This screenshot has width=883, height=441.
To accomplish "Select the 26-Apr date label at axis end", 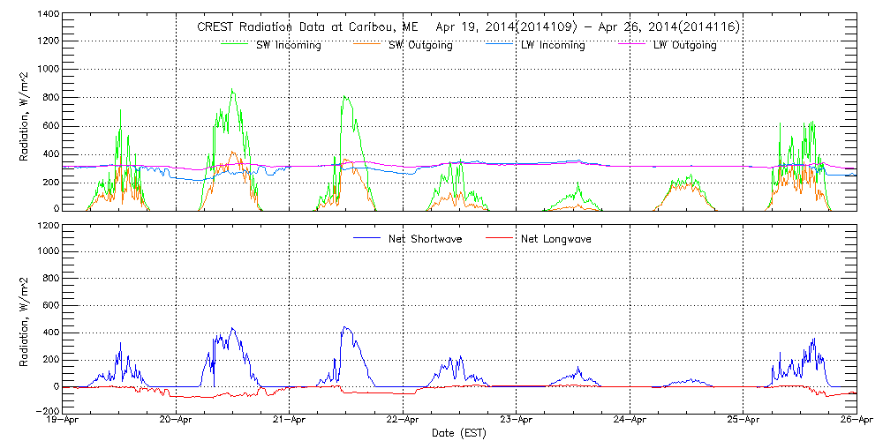I will pyautogui.click(x=855, y=422).
